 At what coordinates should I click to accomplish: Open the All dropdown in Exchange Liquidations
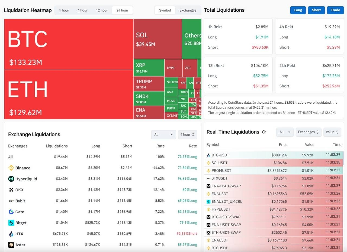(163, 135)
